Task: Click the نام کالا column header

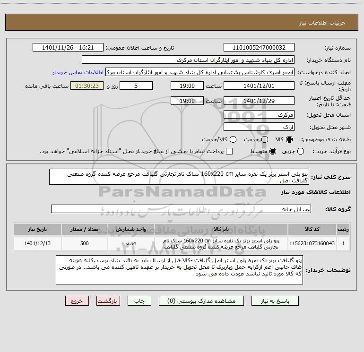Action: [221, 229]
